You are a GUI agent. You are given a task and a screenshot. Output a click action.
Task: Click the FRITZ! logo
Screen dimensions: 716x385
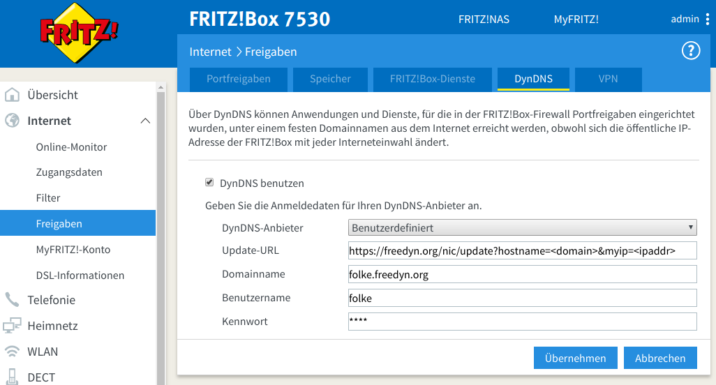tap(78, 32)
